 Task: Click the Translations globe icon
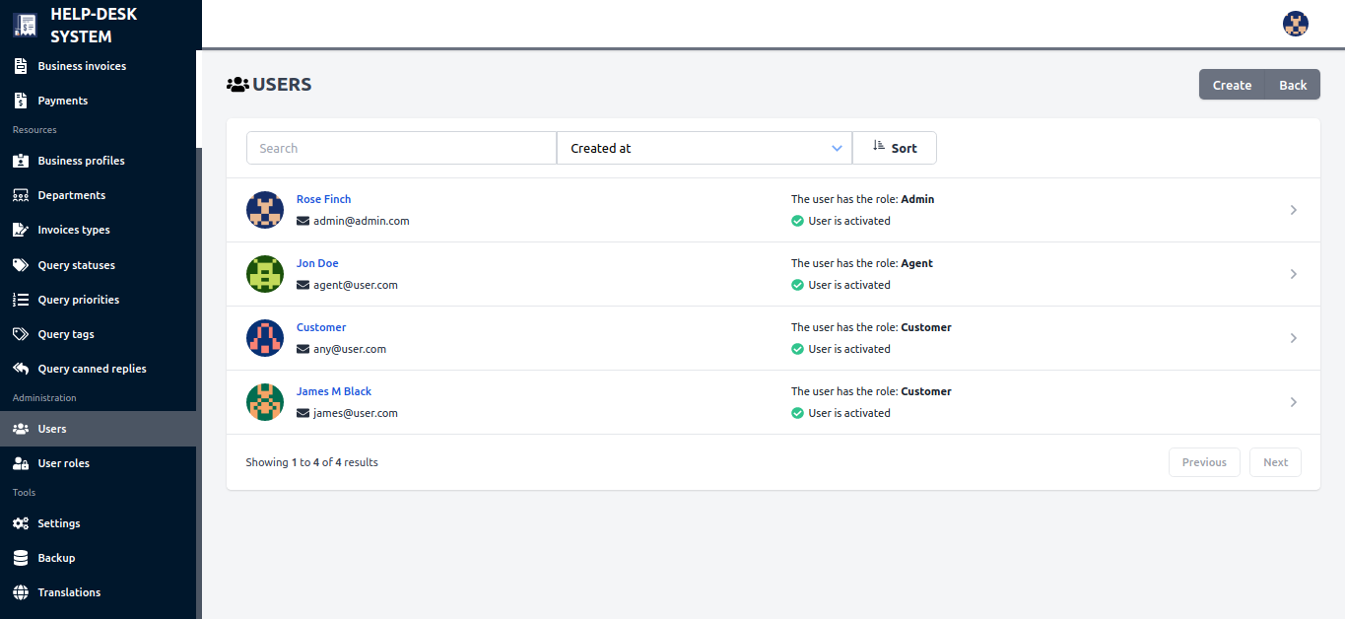pos(20,592)
